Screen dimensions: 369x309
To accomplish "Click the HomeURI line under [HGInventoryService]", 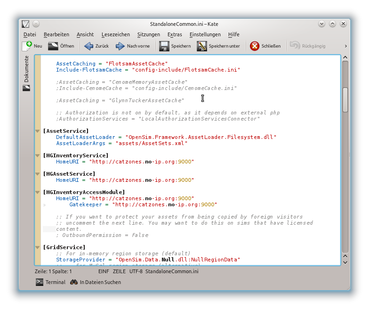I will point(125,162).
